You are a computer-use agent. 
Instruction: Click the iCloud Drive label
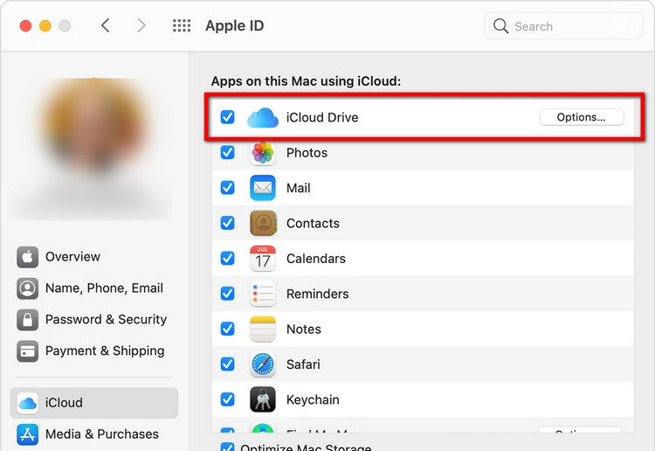[x=322, y=117]
